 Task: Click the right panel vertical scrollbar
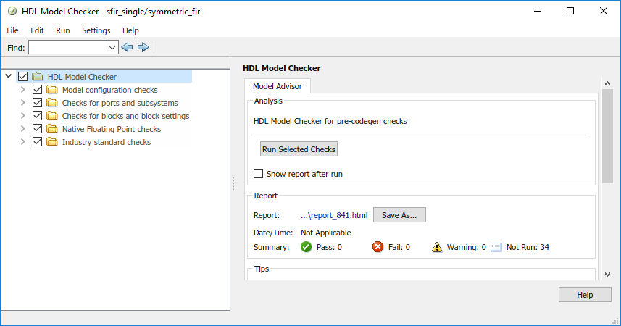click(x=607, y=135)
